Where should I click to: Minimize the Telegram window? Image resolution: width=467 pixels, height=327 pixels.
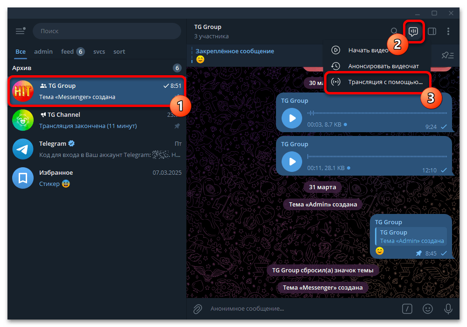coord(417,14)
